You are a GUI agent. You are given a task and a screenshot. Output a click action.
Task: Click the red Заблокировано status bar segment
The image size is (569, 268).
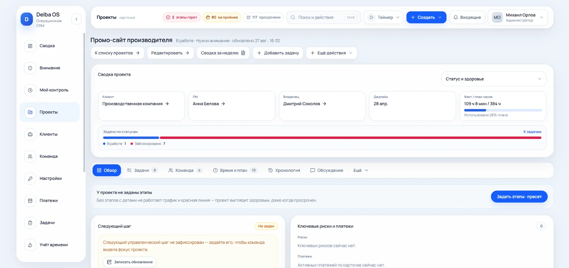pyautogui.click(x=351, y=138)
